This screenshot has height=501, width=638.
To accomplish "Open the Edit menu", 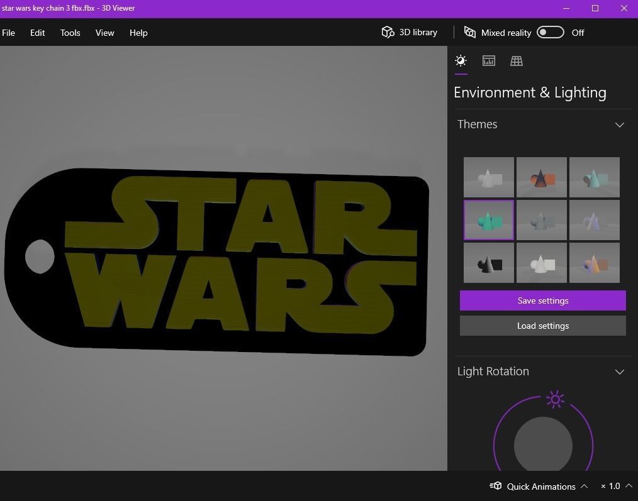I will point(37,33).
